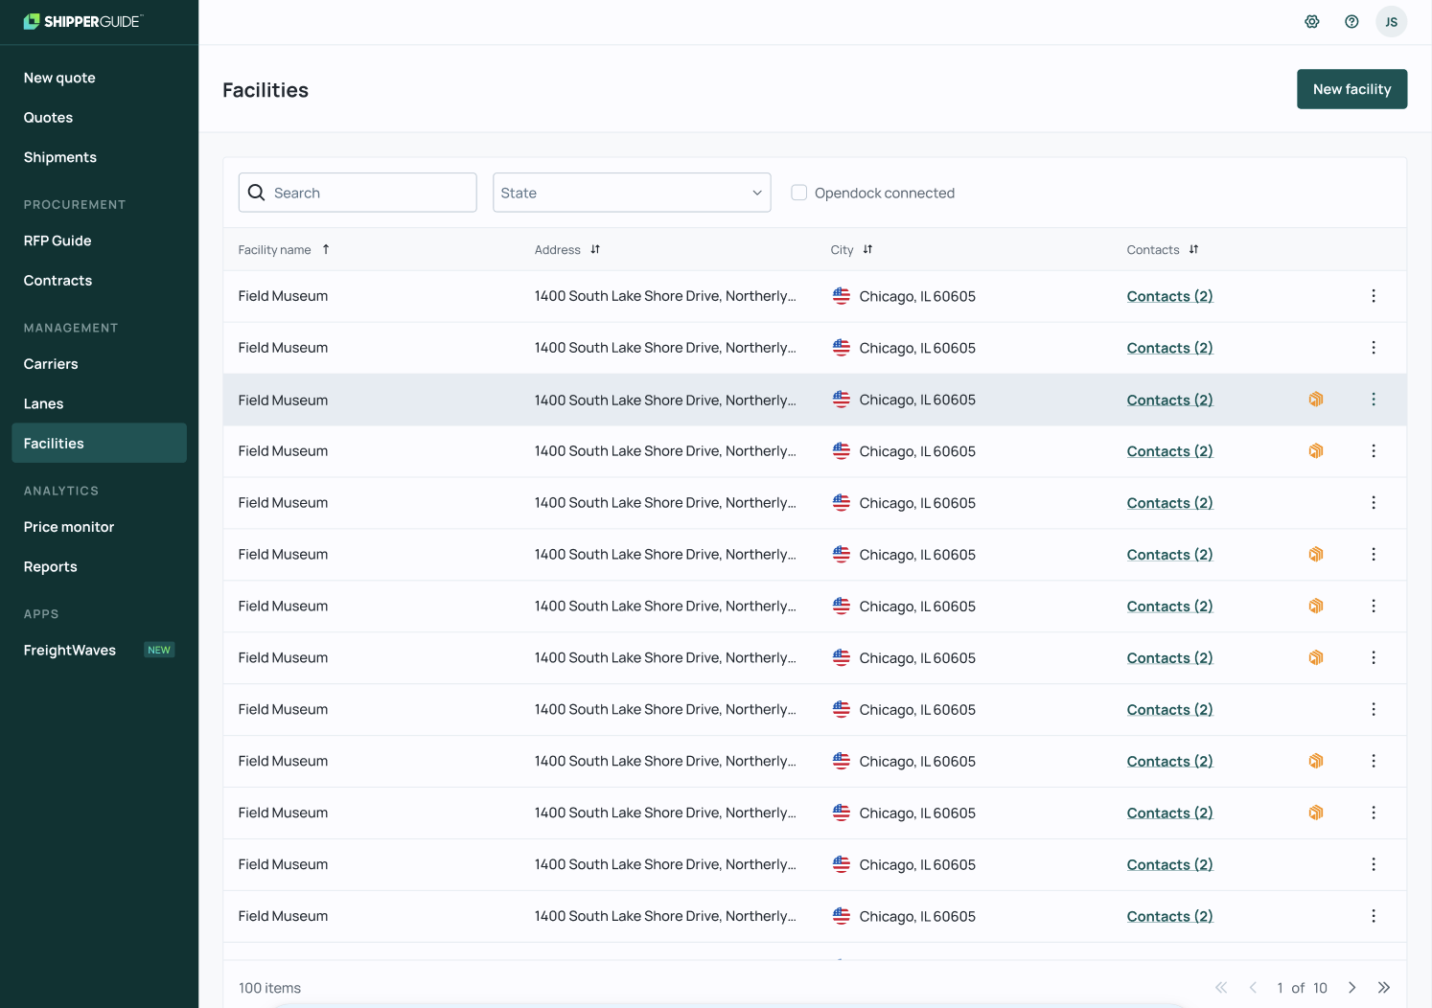Open the three-dot menu on first row
The height and width of the screenshot is (1008, 1432).
click(x=1373, y=296)
